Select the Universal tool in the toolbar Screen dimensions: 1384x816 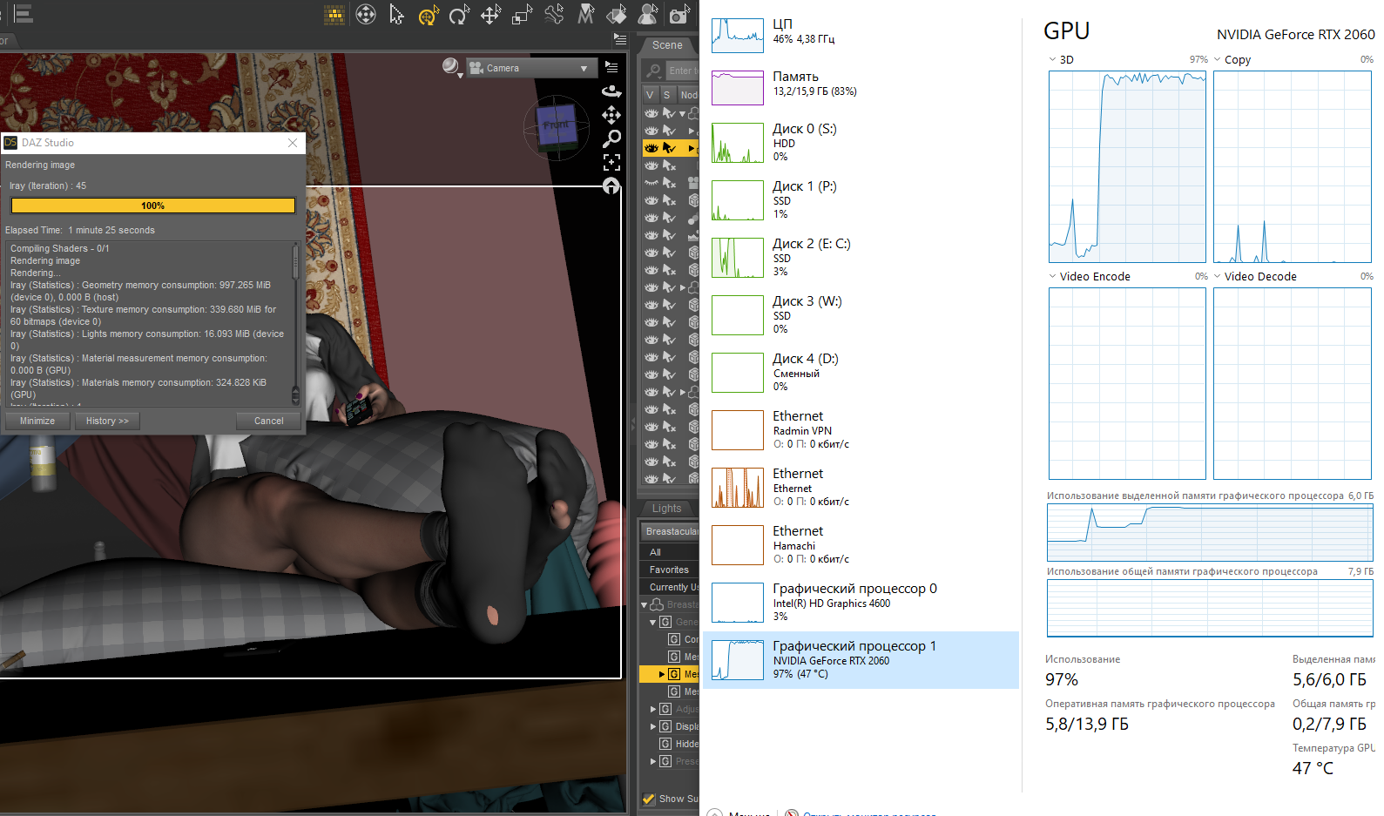coord(428,15)
